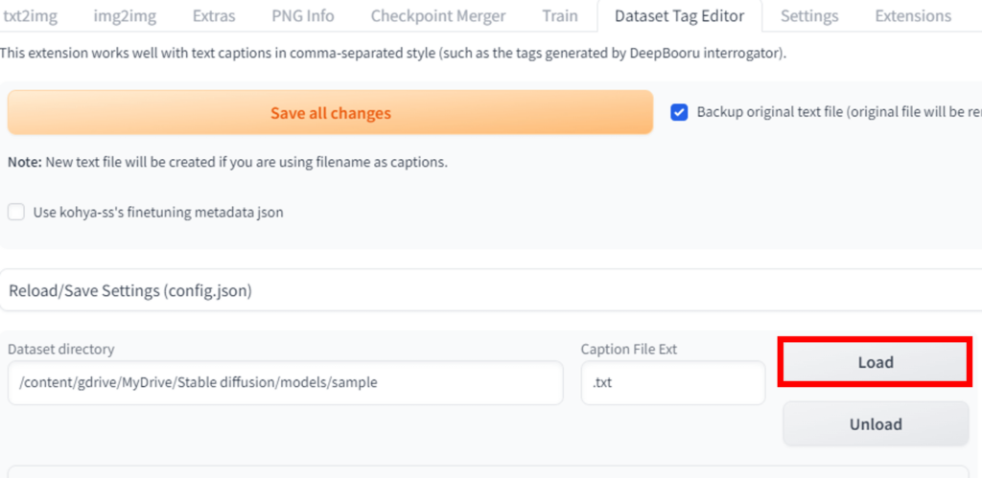Select the PNG Info tab

[303, 15]
